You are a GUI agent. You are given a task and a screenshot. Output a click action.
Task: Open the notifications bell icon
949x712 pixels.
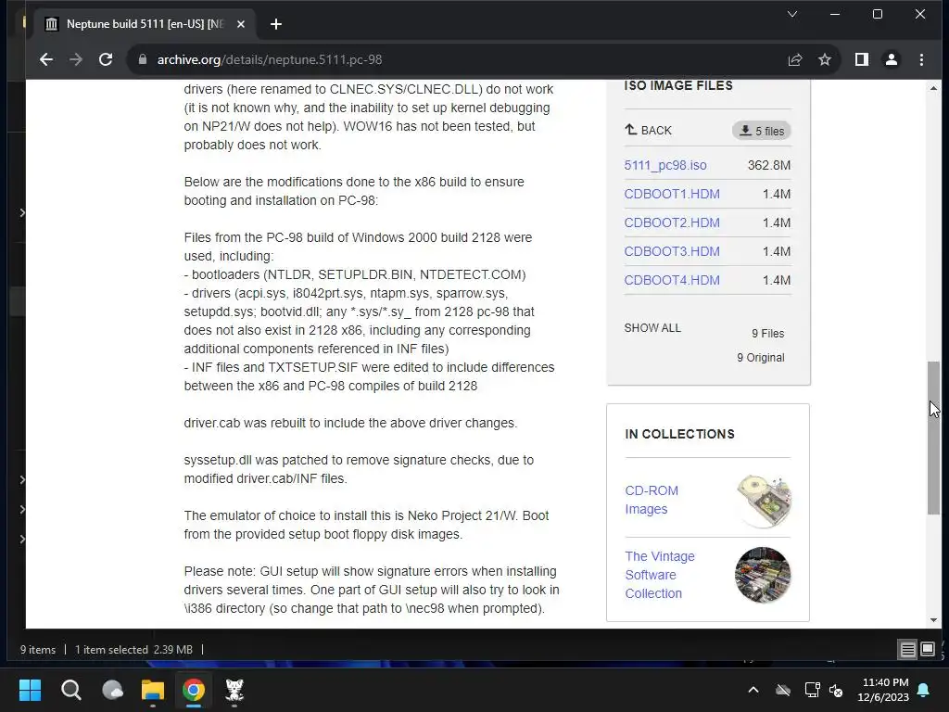pyautogui.click(x=924, y=690)
